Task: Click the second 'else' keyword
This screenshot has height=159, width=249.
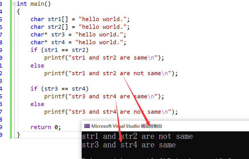Action: click(37, 104)
